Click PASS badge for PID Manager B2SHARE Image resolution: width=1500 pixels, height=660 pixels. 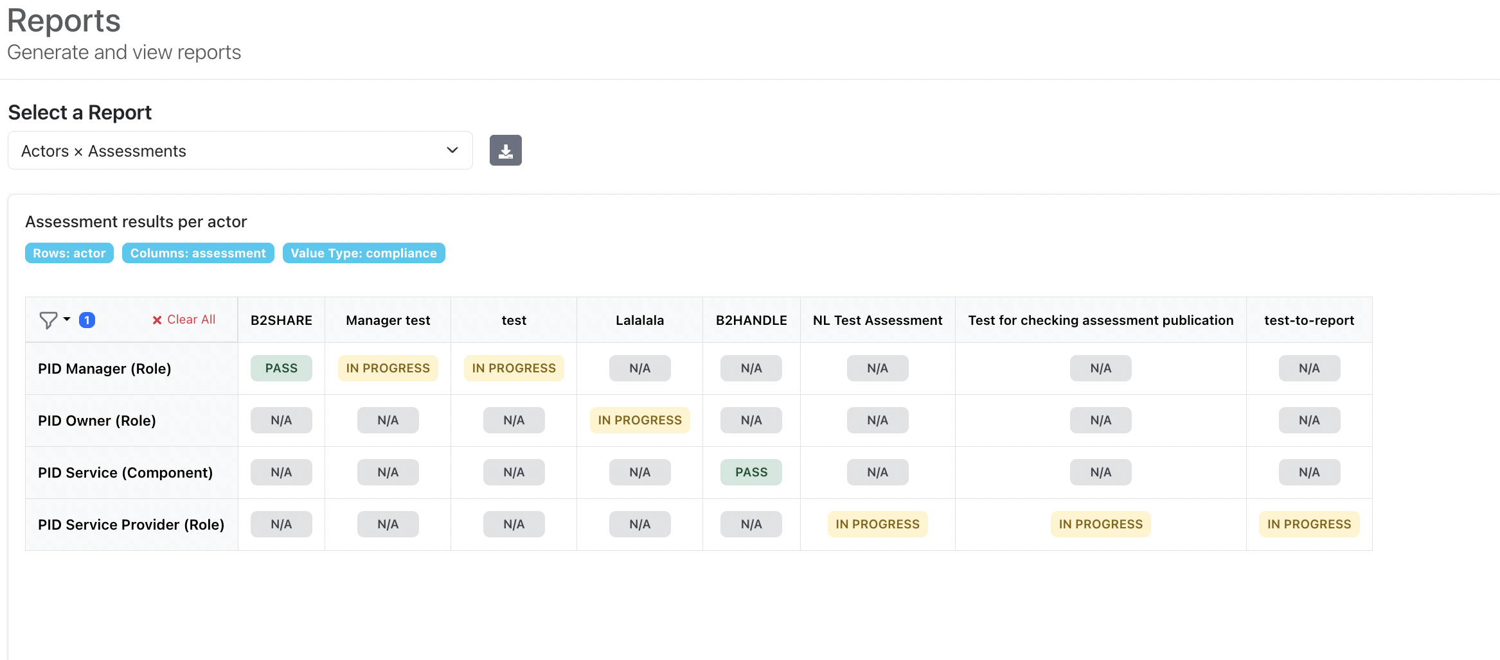(281, 369)
